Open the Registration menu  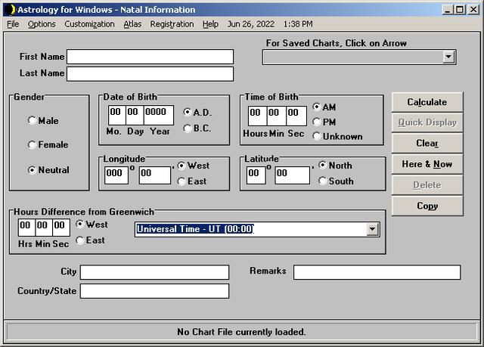point(172,24)
